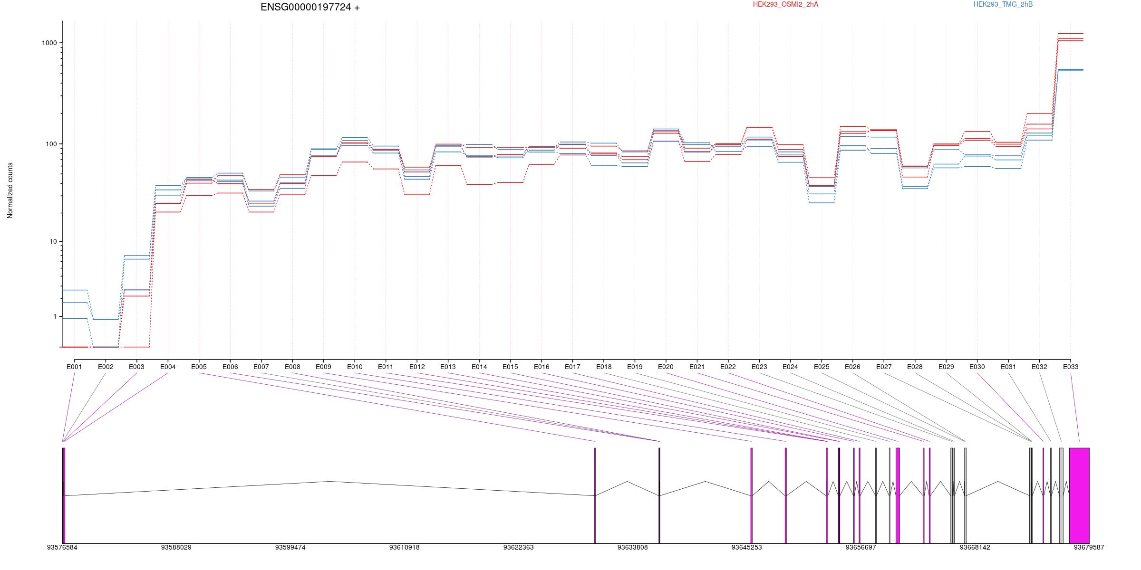Click the y-axis value 1000
The image size is (1141, 570).
pyautogui.click(x=49, y=43)
